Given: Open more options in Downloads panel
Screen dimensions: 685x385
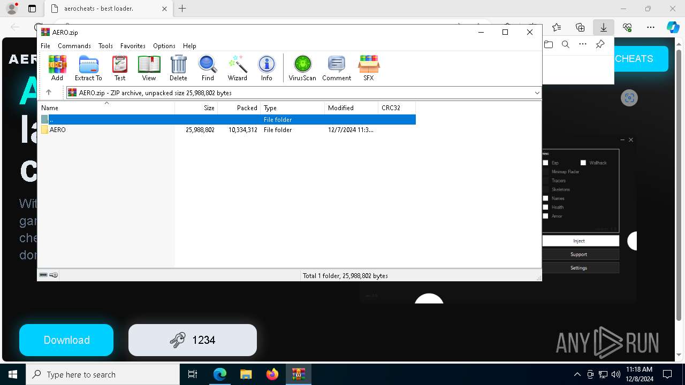Looking at the screenshot, I should (x=583, y=44).
